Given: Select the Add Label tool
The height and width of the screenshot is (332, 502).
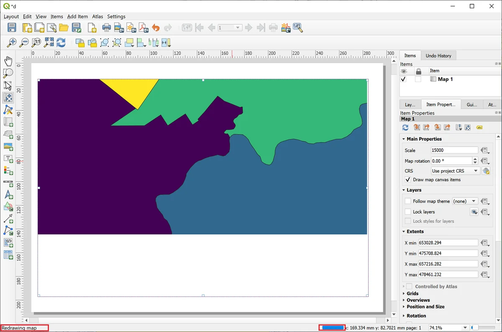Looking at the screenshot, I should (x=8, y=159).
